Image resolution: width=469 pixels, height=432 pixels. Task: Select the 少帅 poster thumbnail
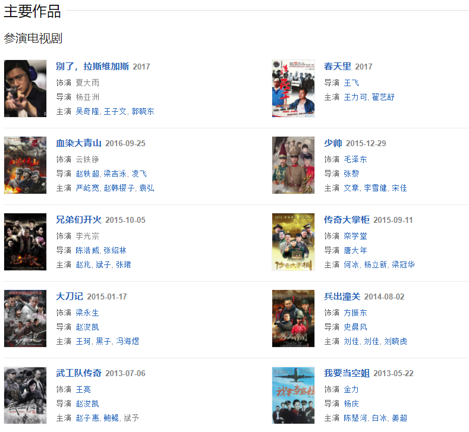pyautogui.click(x=293, y=165)
